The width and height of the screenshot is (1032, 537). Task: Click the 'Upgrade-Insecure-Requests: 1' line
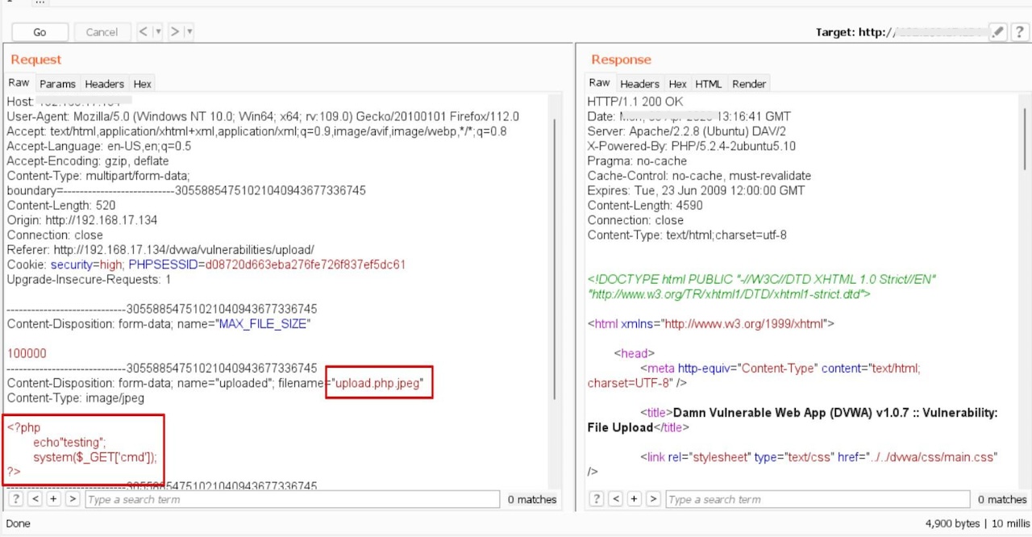coord(89,280)
